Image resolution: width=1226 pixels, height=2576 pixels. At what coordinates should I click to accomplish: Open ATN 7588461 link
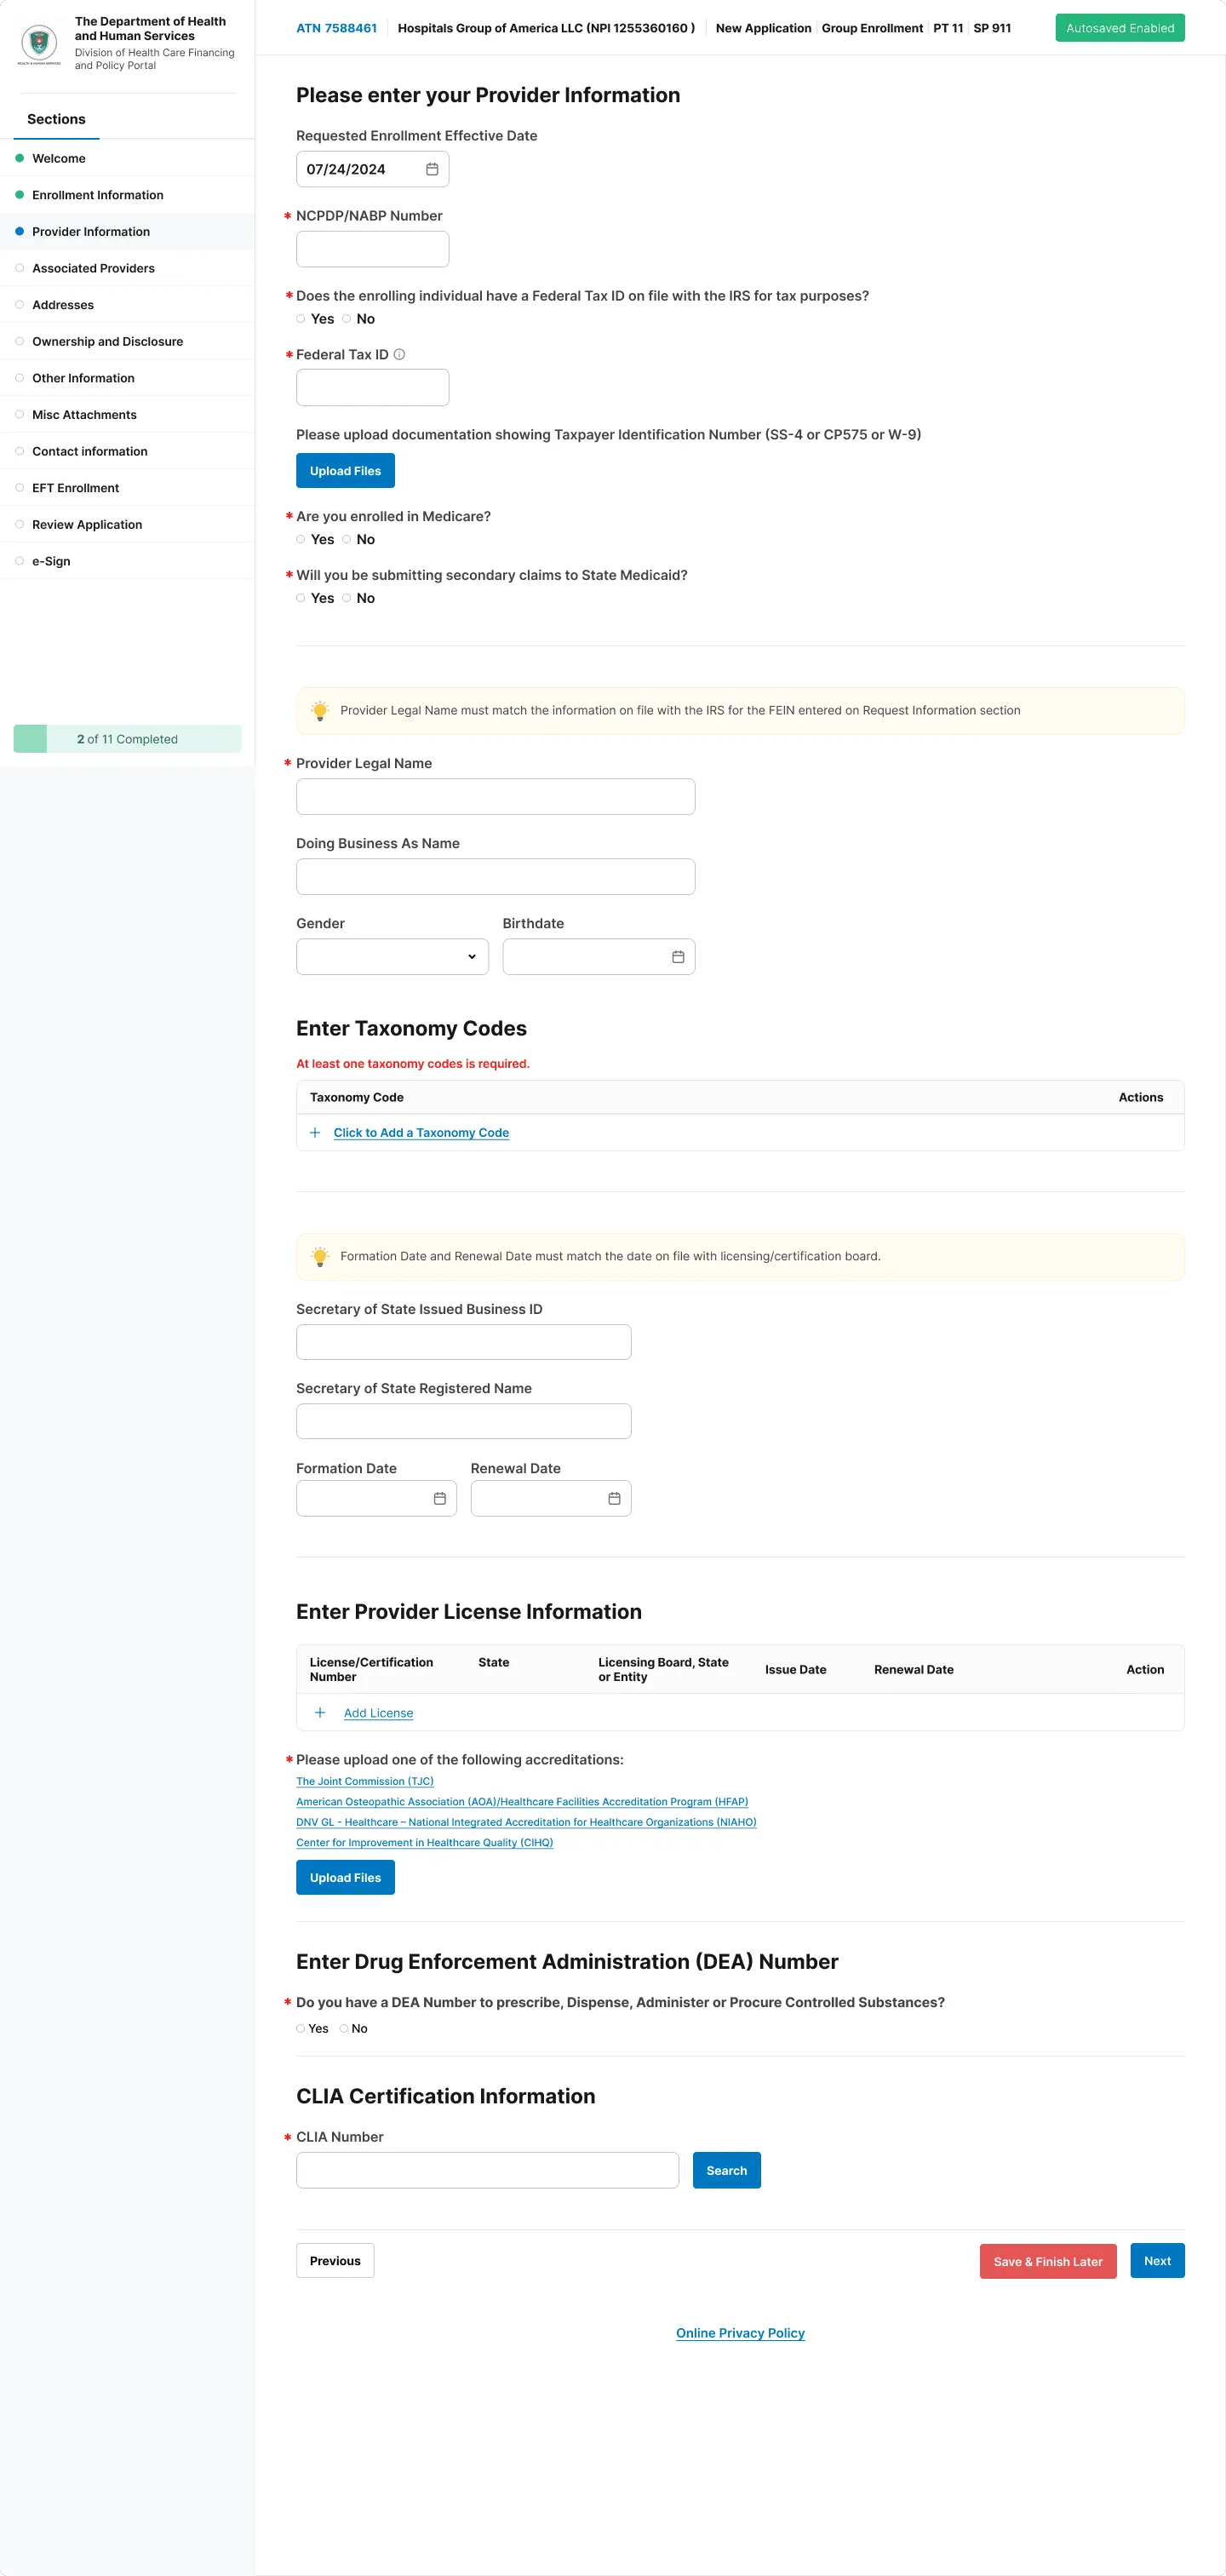(336, 28)
